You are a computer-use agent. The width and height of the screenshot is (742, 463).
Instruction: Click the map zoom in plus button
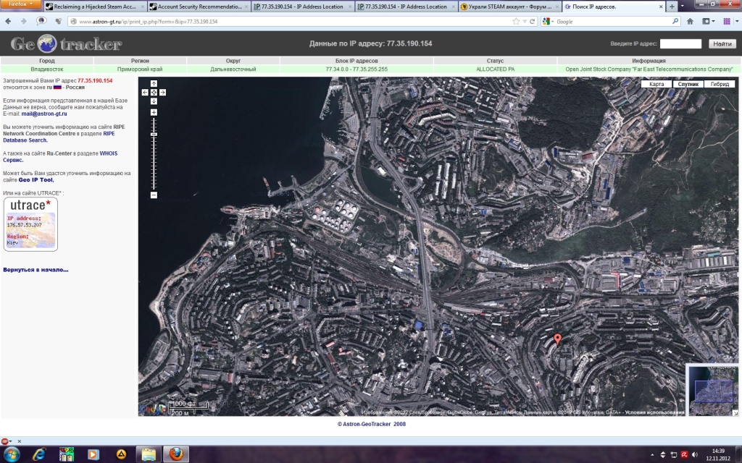tap(154, 112)
